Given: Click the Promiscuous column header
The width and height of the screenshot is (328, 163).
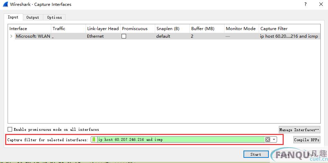Looking at the screenshot, I should point(138,29).
